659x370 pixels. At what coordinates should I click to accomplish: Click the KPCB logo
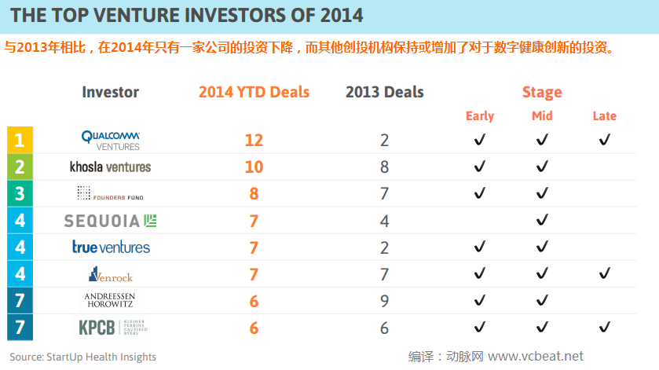112,328
